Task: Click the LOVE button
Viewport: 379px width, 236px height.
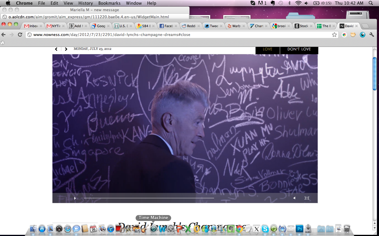Action: [x=267, y=49]
